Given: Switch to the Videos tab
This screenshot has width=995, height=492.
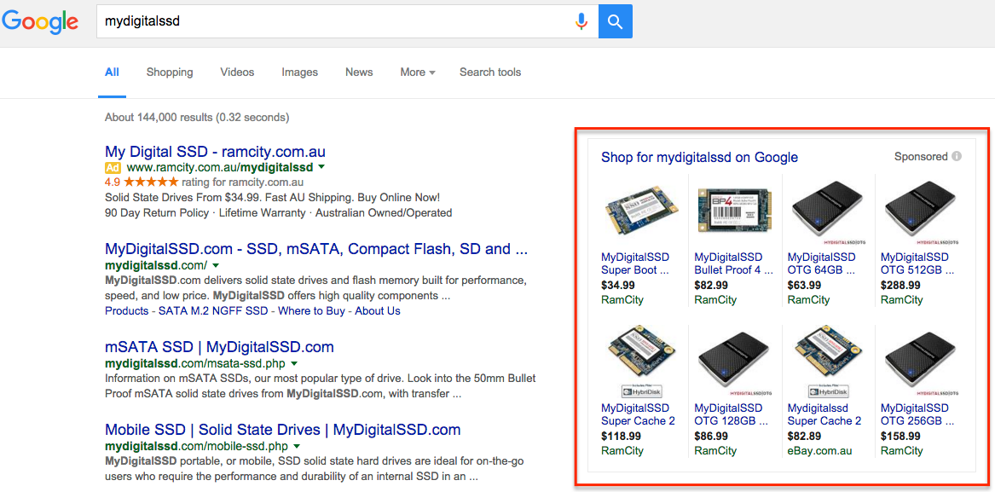Looking at the screenshot, I should [x=237, y=72].
